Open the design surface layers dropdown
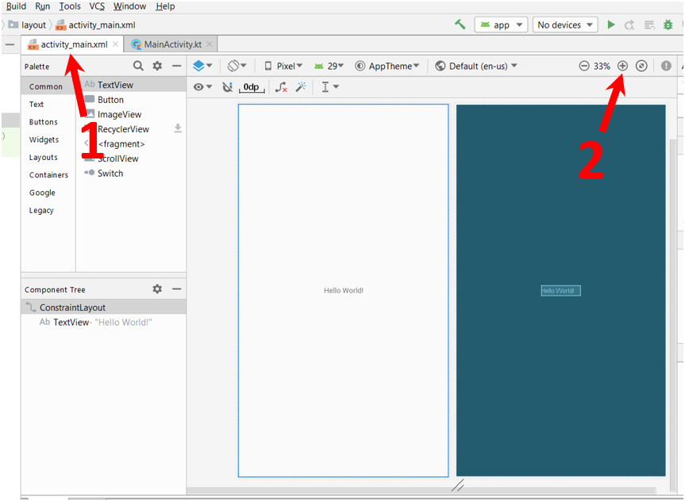 pyautogui.click(x=202, y=66)
